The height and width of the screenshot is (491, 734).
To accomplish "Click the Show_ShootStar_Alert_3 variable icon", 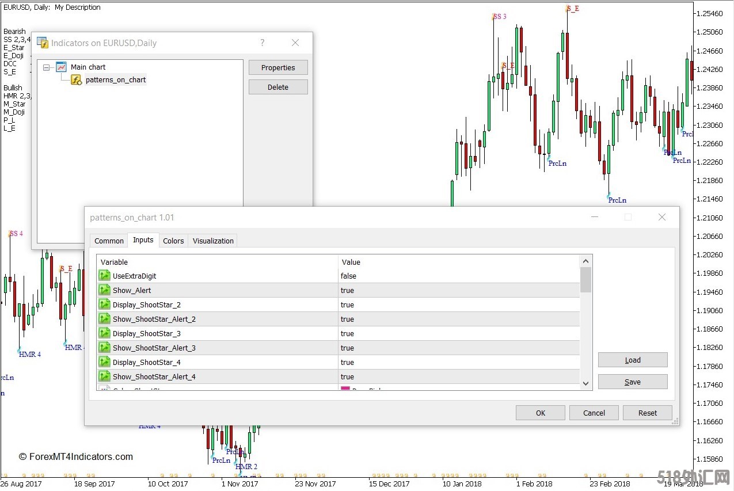I will click(104, 348).
